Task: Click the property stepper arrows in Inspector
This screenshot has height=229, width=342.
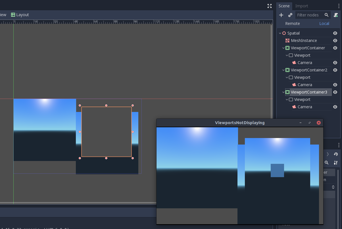Action: click(333, 187)
